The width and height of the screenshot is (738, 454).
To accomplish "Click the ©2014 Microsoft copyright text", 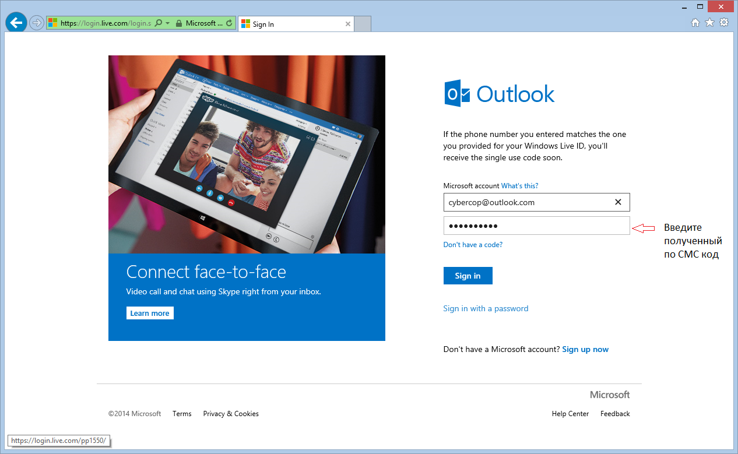I will point(135,414).
